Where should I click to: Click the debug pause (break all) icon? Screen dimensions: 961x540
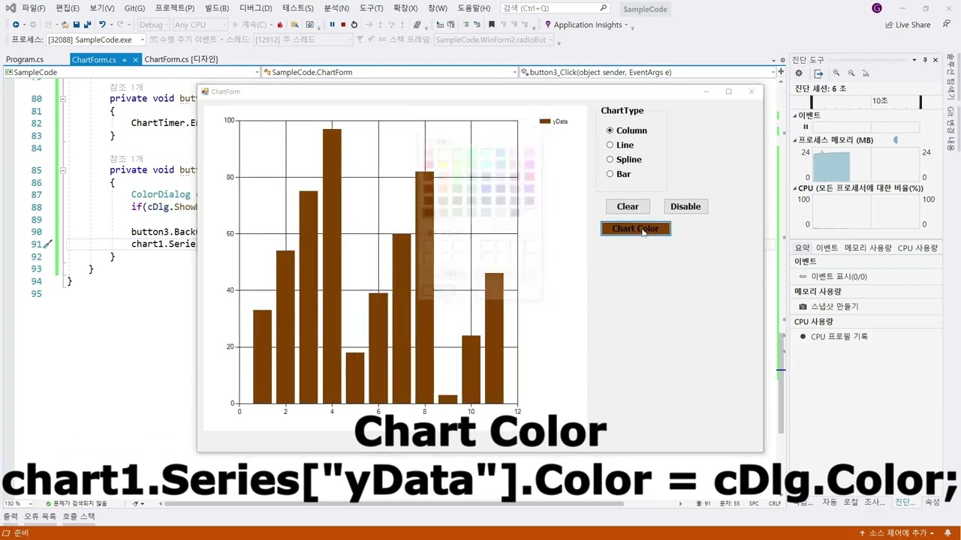(332, 25)
